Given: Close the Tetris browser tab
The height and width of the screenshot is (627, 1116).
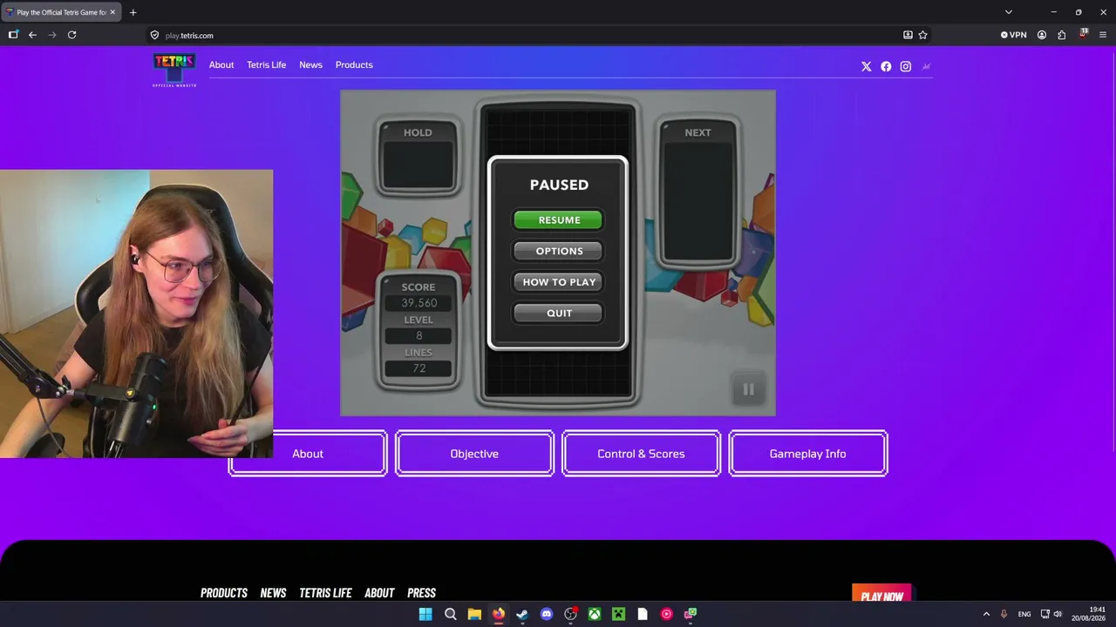Looking at the screenshot, I should 112,12.
